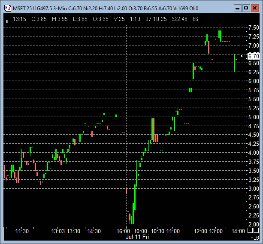Screen dimensions: 263x244
Task: Click the 10:00 time axis label
Action: click(140, 231)
